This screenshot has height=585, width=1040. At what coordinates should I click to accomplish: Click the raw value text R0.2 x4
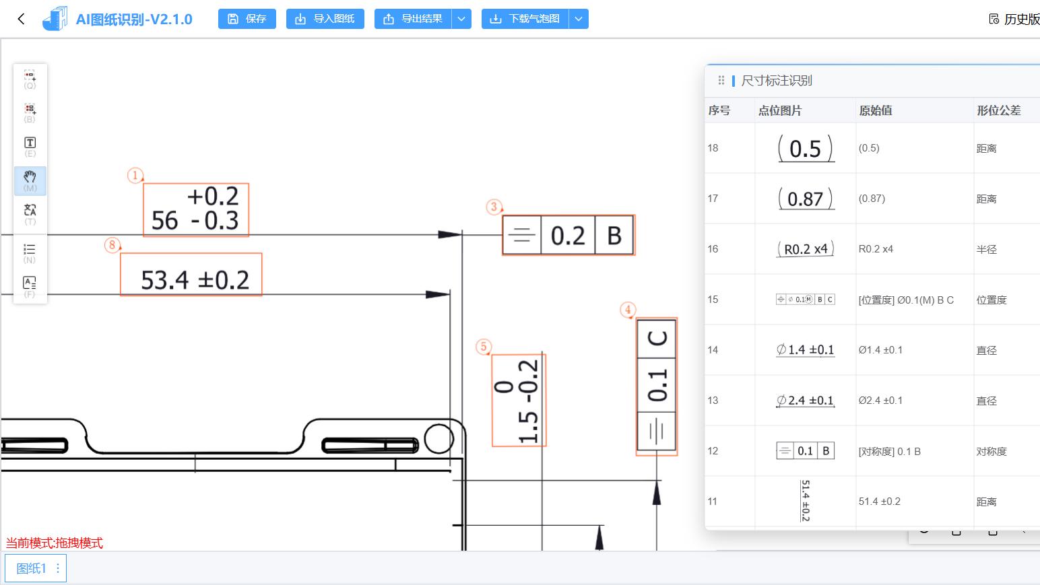(876, 249)
